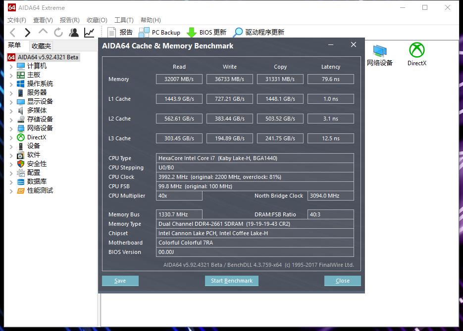Viewport: 463px width, 331px height.
Task: Go back with the left arrow toolbar icon
Action: [13, 33]
